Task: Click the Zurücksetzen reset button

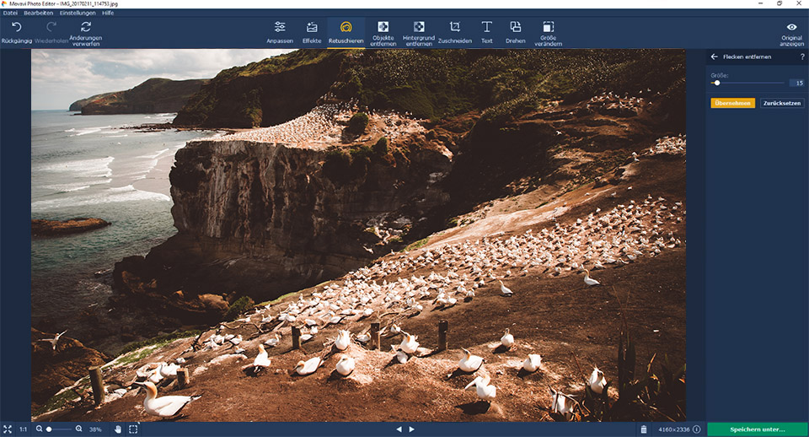Action: 782,103
